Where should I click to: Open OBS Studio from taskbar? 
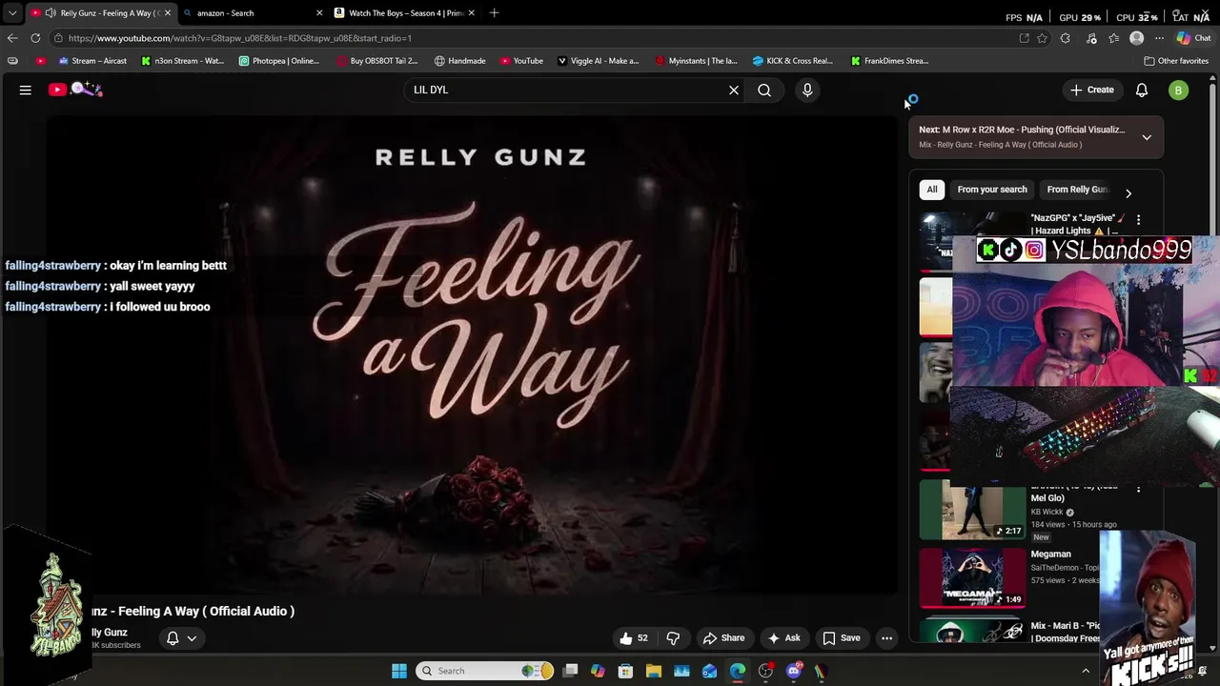766,671
